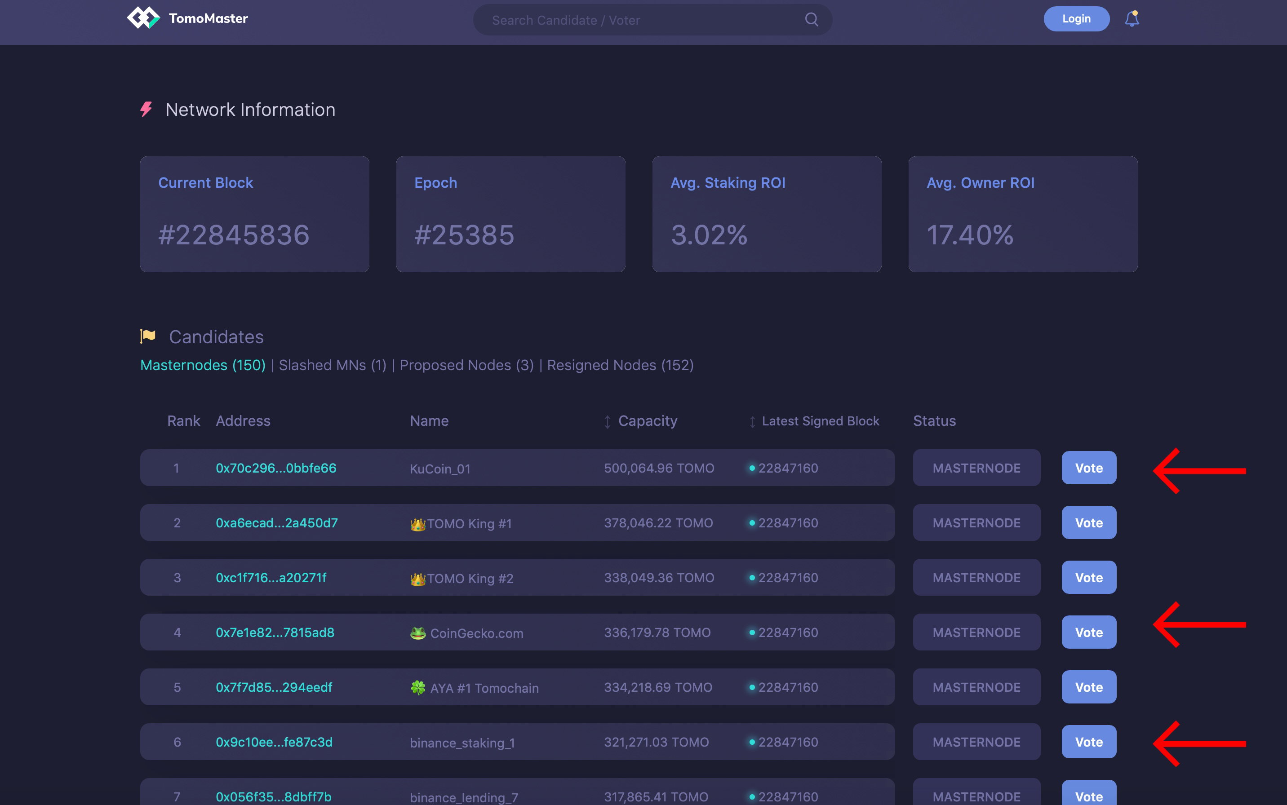Click MASTERNODE status of CoinGecko.com

pos(976,632)
